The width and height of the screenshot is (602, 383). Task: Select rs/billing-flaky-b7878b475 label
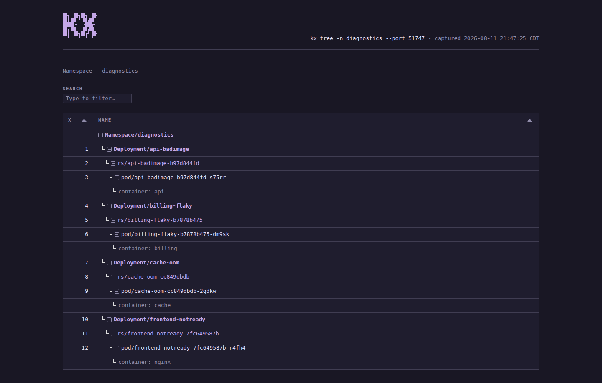point(160,220)
